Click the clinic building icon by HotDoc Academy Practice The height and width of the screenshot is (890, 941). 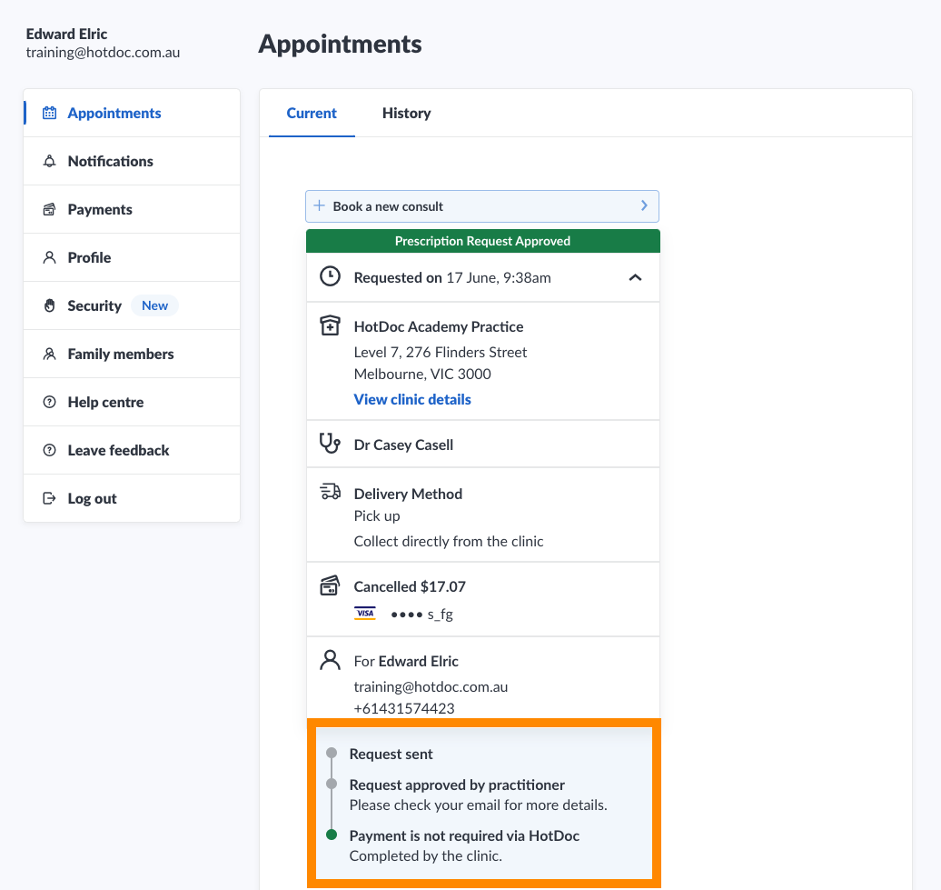pos(330,325)
